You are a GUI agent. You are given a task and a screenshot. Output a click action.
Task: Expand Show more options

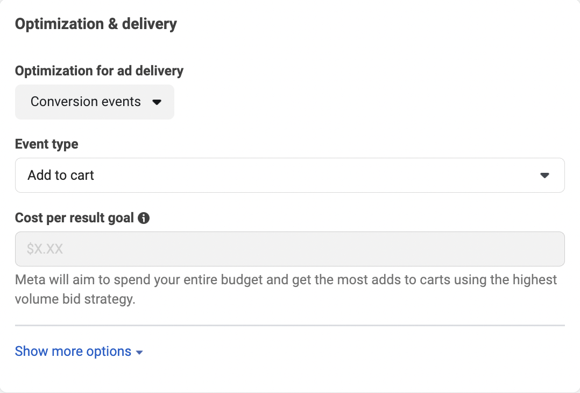click(79, 351)
